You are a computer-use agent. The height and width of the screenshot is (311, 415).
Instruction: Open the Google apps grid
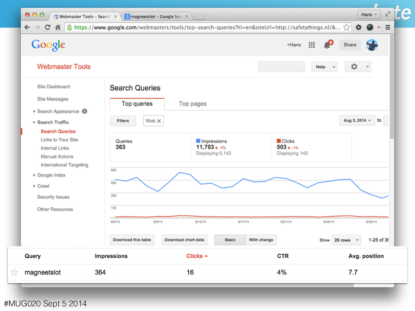click(312, 45)
